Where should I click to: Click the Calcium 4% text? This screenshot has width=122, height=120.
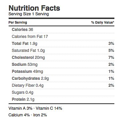(x=19, y=115)
